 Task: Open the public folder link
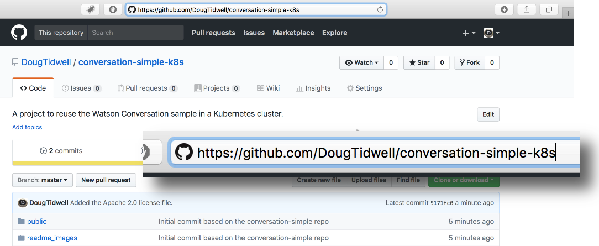[36, 222]
